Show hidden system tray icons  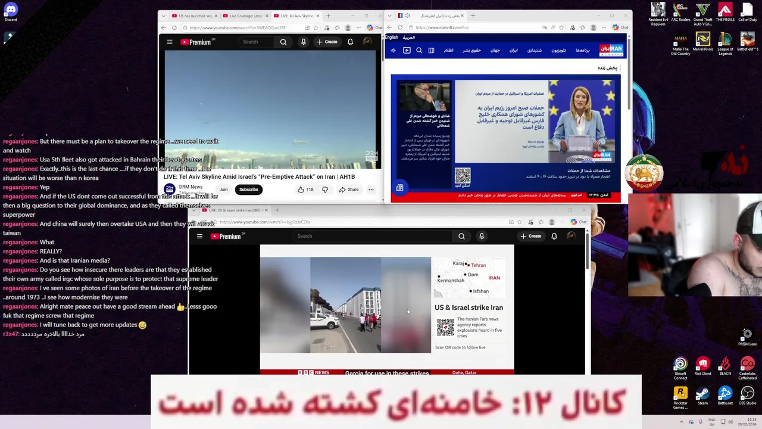[x=682, y=422]
